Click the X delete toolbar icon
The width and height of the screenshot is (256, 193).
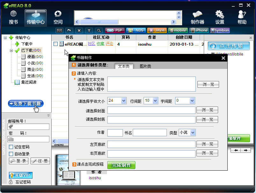tap(79, 30)
